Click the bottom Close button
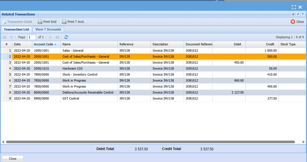The height and width of the screenshot is (162, 307). click(x=13, y=159)
